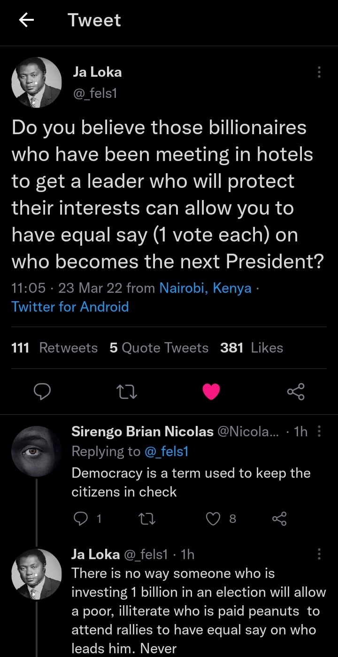Open more options on main tweet
This screenshot has width=338, height=657.
click(x=319, y=72)
